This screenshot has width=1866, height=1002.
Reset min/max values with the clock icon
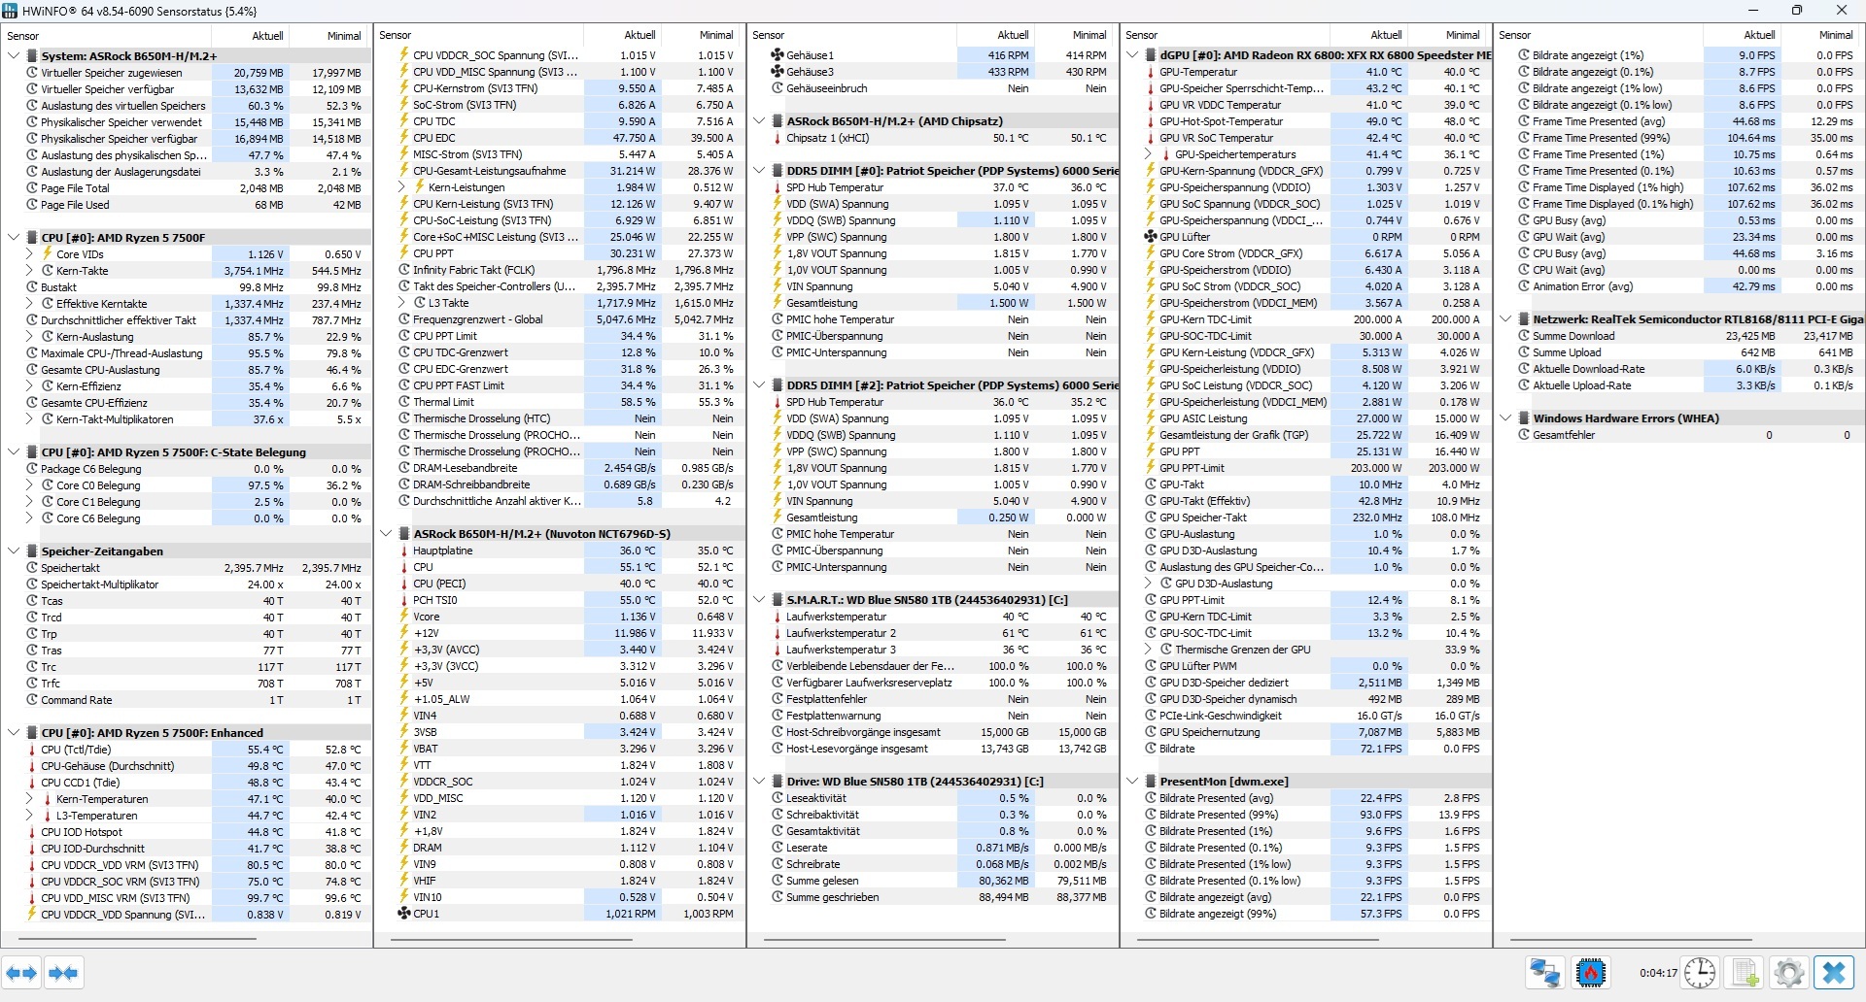pyautogui.click(x=1700, y=973)
